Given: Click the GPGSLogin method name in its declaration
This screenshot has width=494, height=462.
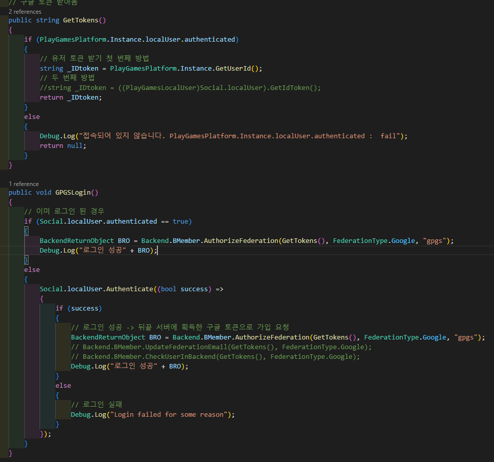Looking at the screenshot, I should (73, 192).
